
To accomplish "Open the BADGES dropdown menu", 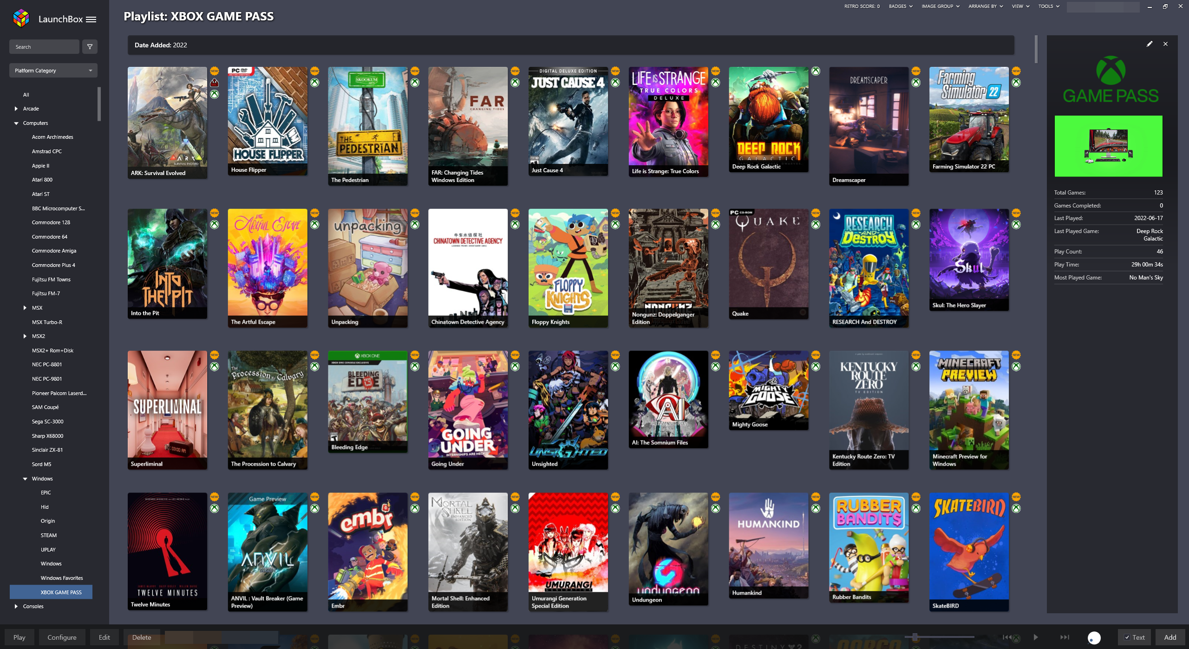I will [901, 6].
